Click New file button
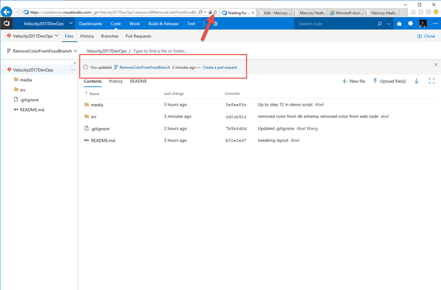The width and height of the screenshot is (441, 290). [353, 81]
